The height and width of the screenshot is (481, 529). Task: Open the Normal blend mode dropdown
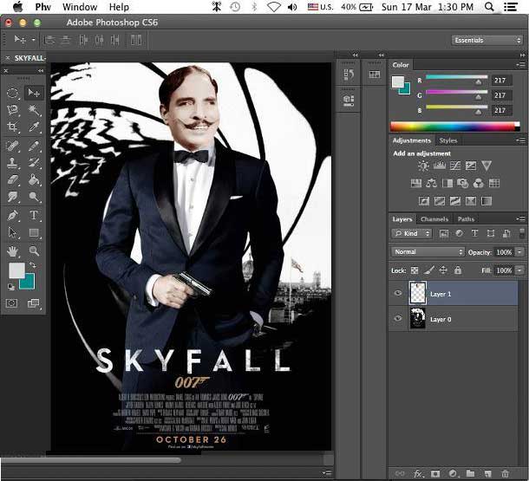coord(428,252)
